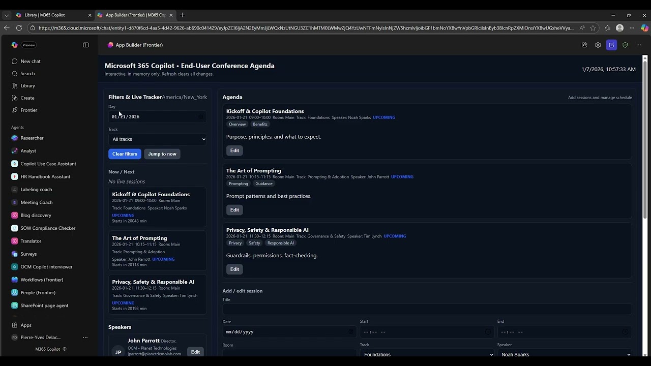Viewport: 651px width, 366px height.
Task: Open Search in the left sidebar
Action: pos(27,73)
